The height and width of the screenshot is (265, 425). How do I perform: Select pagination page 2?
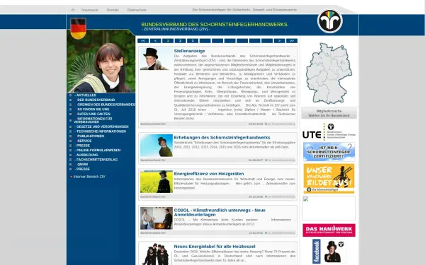(x=180, y=41)
